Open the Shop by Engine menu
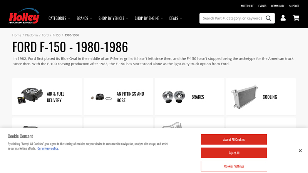The width and height of the screenshot is (308, 173). pos(149,18)
